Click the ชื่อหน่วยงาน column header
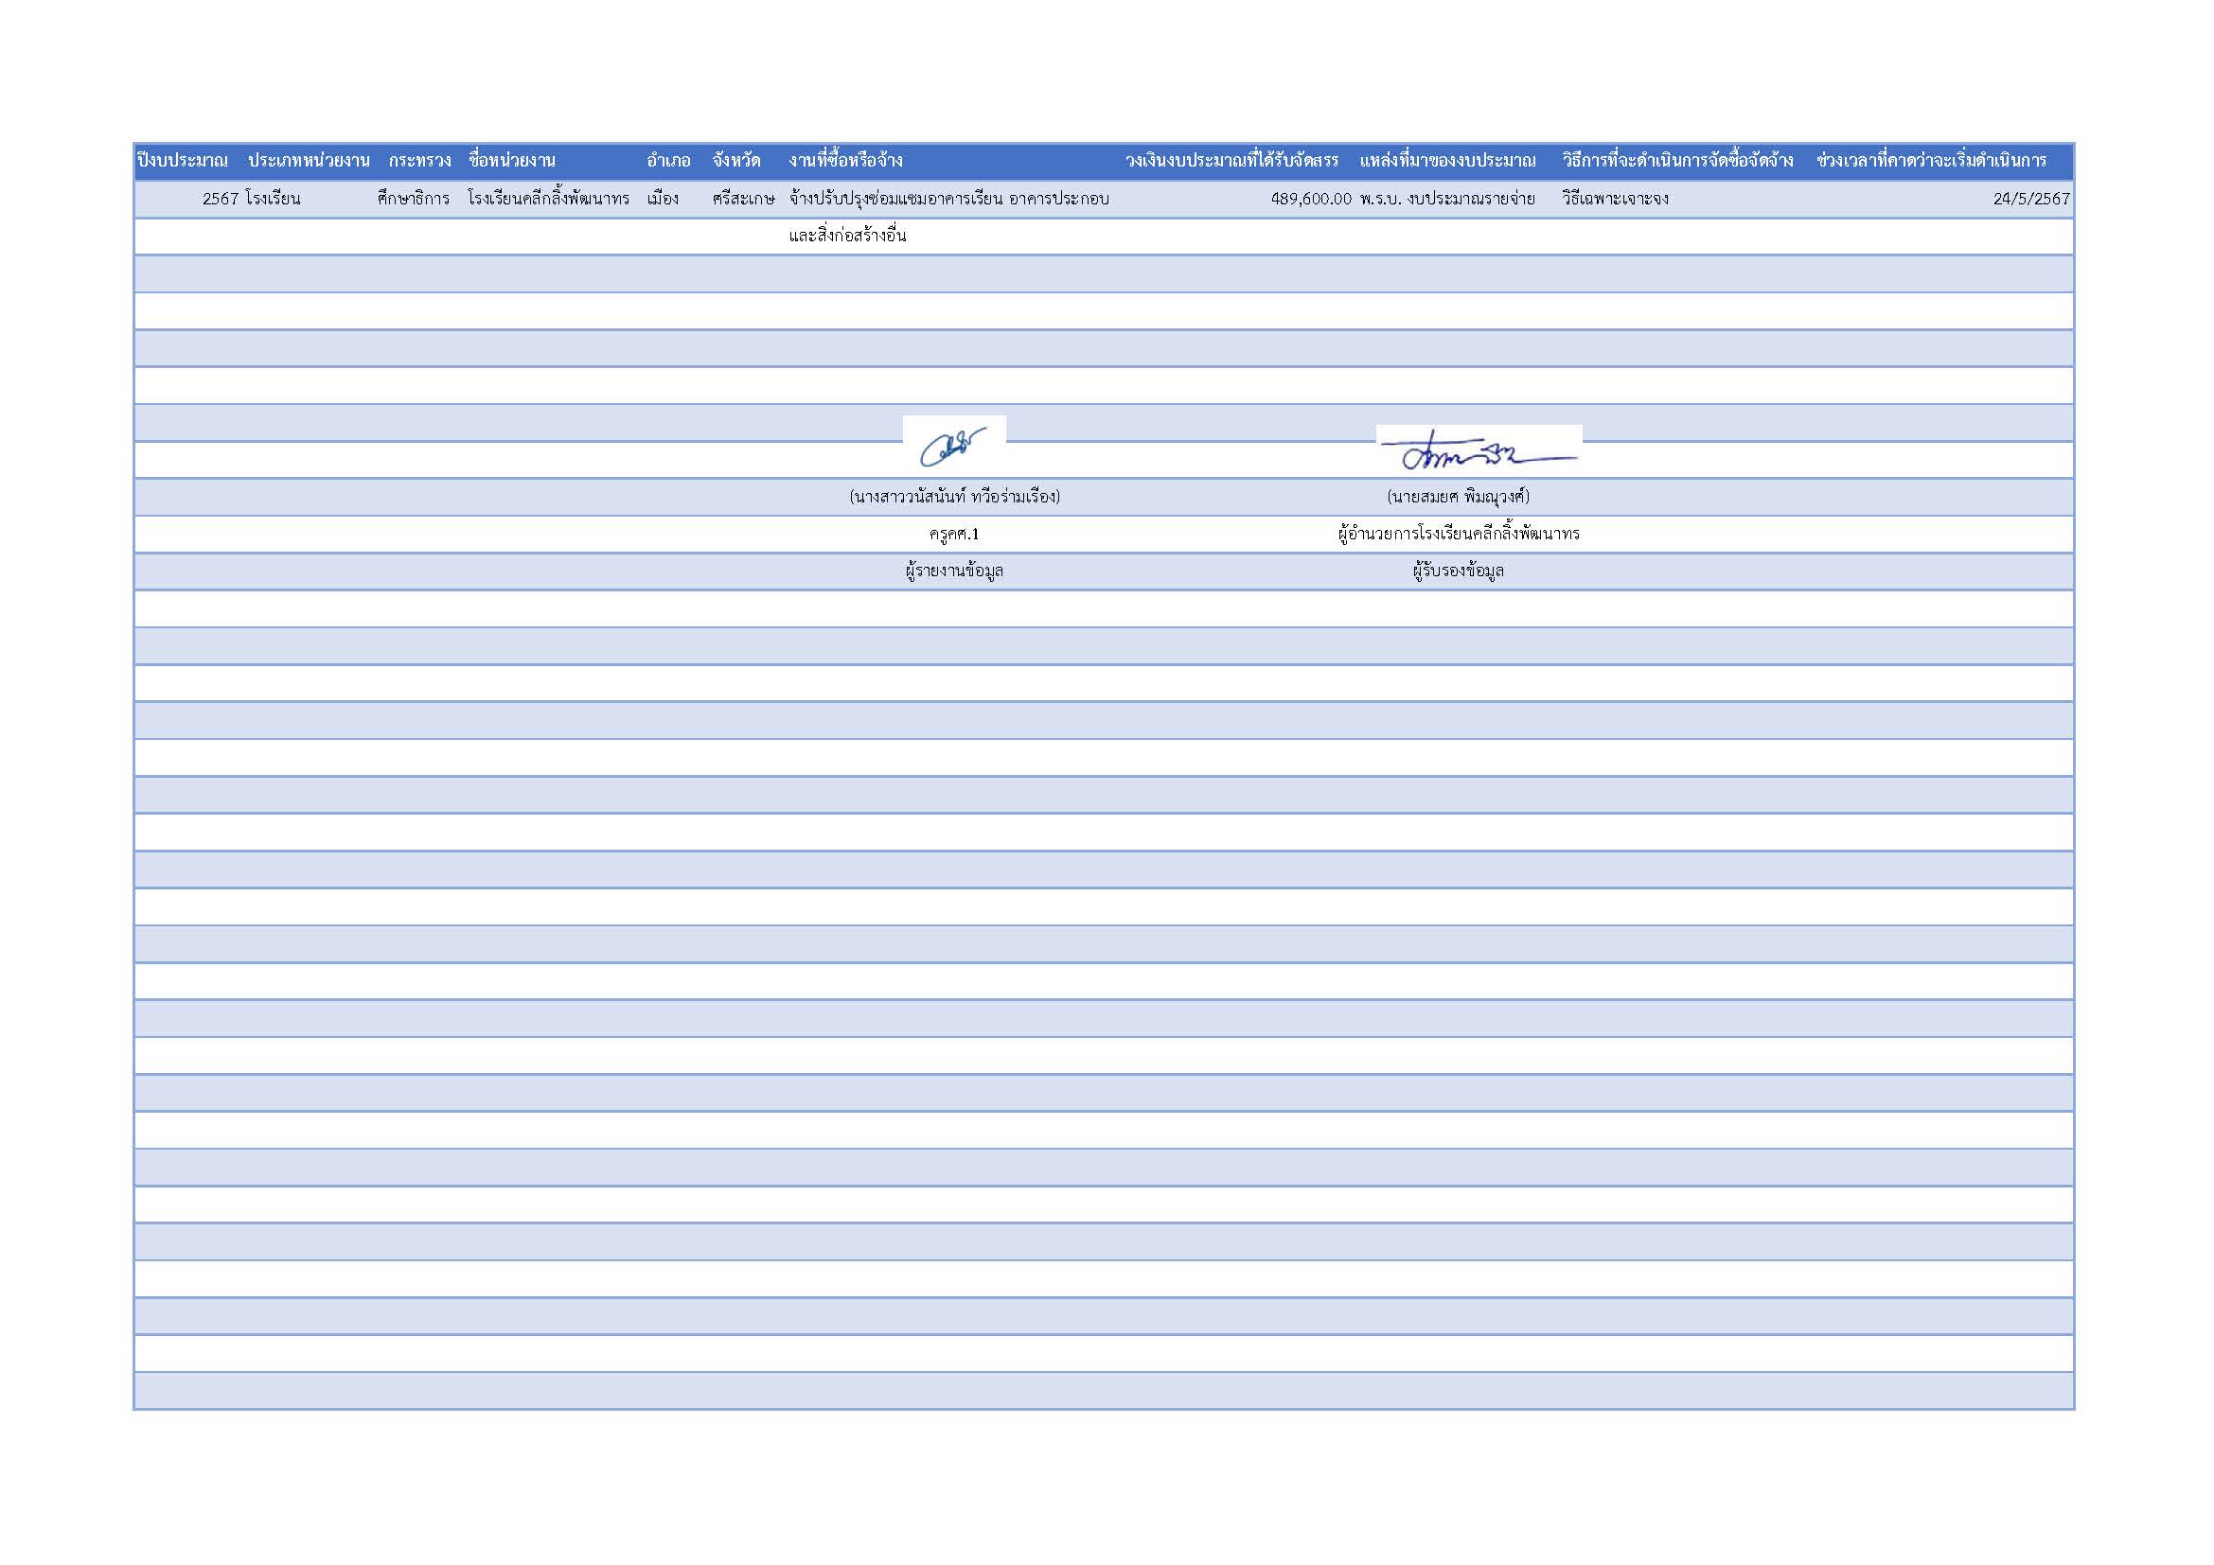The height and width of the screenshot is (1565, 2214). point(511,160)
